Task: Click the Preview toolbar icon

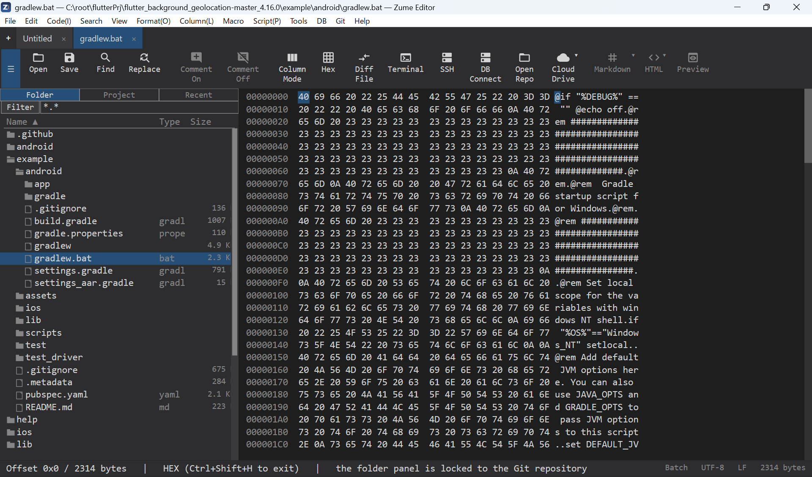Action: (x=693, y=63)
